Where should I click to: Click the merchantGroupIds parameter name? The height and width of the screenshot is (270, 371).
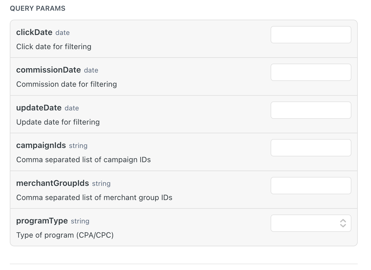pyautogui.click(x=53, y=183)
